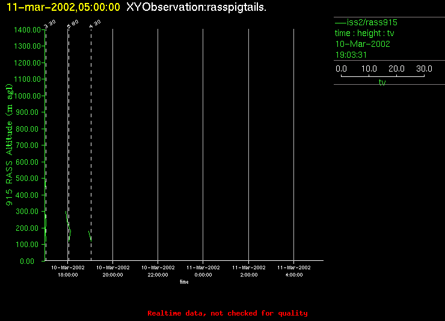Image resolution: width=445 pixels, height=321 pixels.
Task: Click the '200.00' altitude label
Action: click(x=27, y=228)
